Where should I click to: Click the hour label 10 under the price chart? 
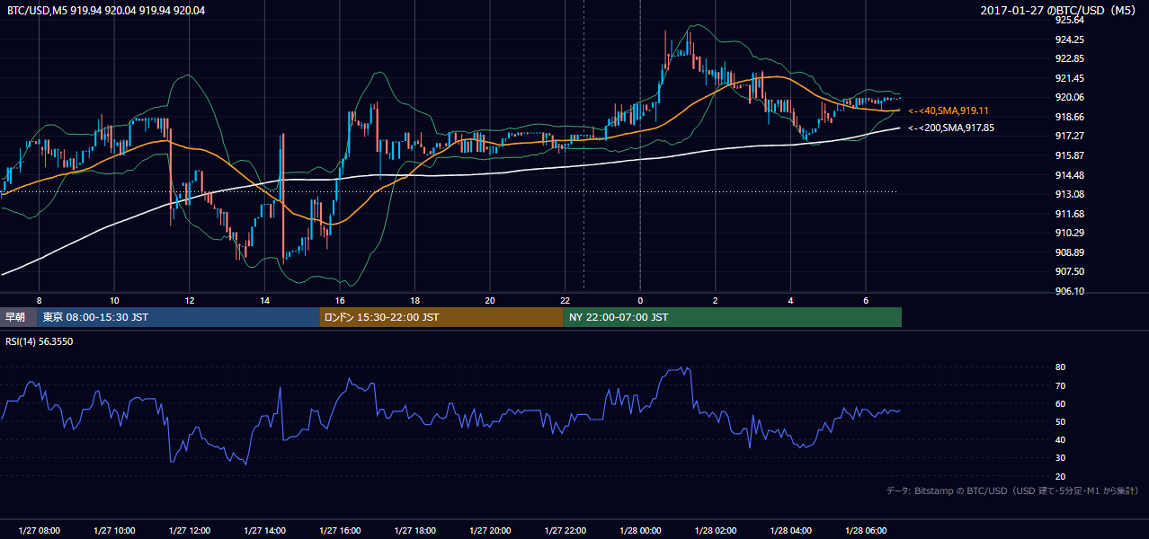[x=114, y=300]
